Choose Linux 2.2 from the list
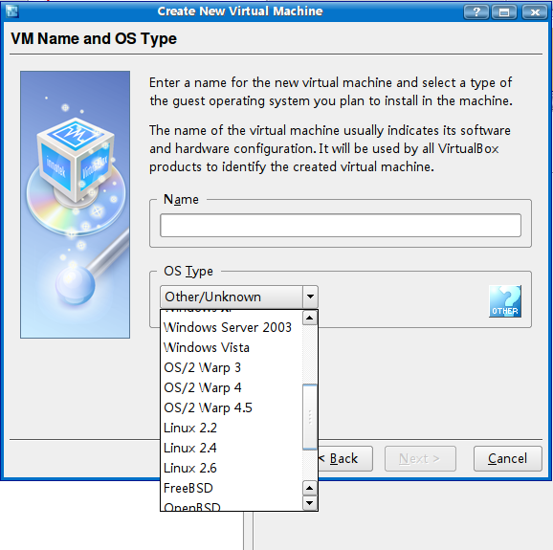This screenshot has height=550, width=553. tap(190, 428)
